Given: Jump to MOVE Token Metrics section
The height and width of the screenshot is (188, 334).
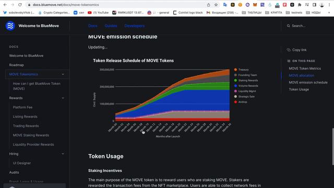Looking at the screenshot, I should pos(305,68).
